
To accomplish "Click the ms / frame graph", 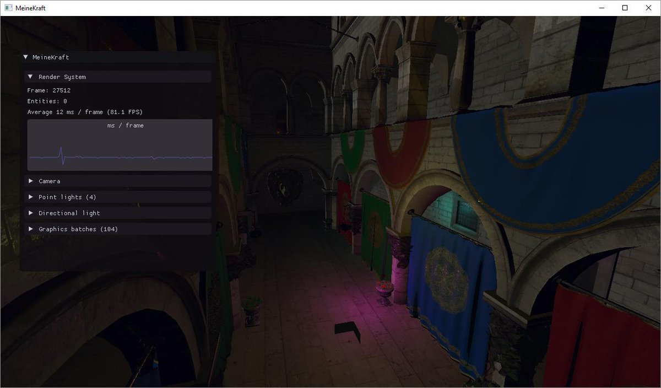I will coord(120,145).
